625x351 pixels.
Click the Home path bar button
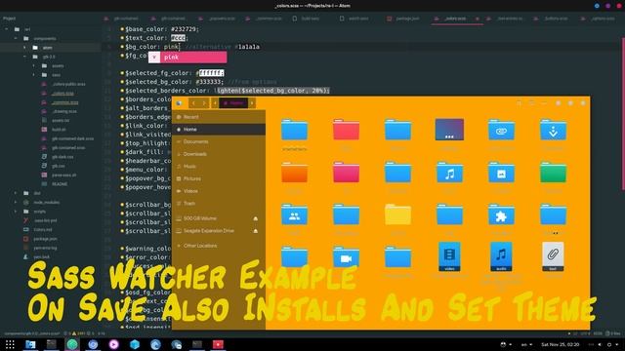click(x=233, y=103)
